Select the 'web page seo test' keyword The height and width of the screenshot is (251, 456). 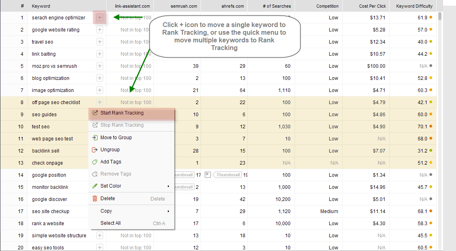(52, 139)
